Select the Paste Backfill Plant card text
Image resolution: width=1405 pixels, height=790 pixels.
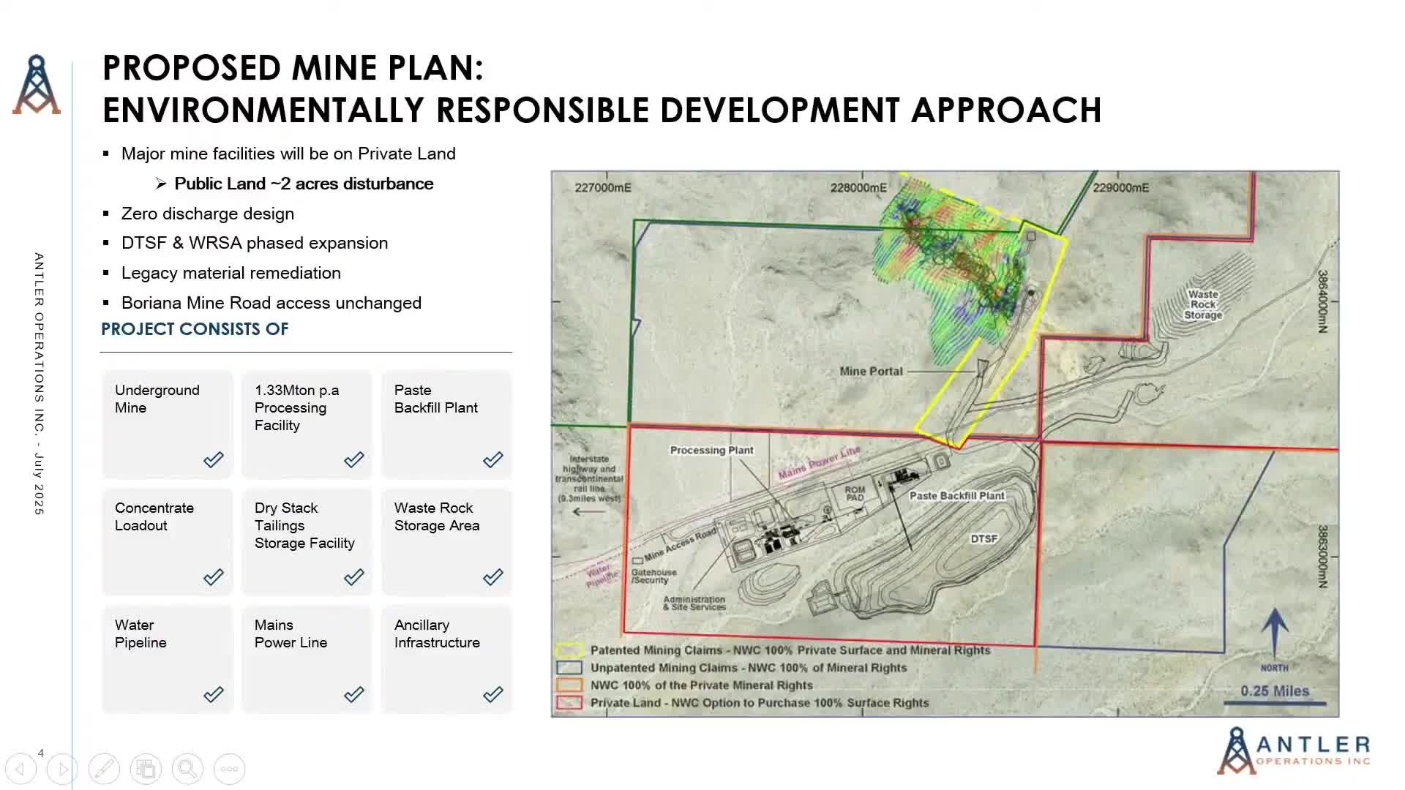(435, 399)
